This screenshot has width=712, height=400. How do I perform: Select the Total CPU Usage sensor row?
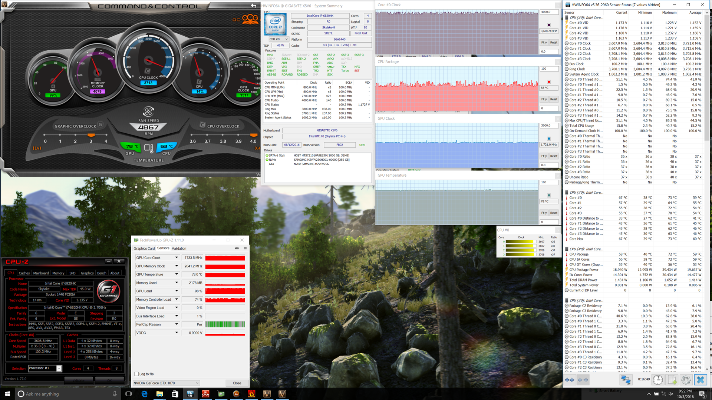634,126
